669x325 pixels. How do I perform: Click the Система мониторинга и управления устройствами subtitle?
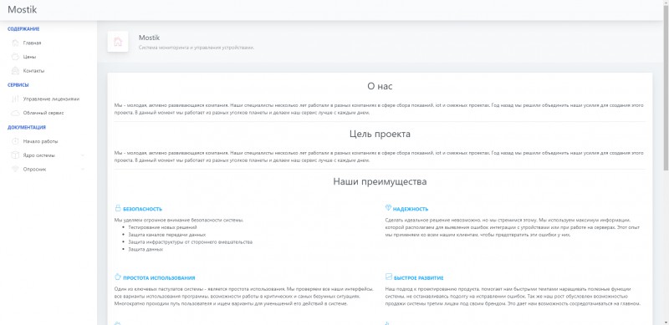(197, 48)
